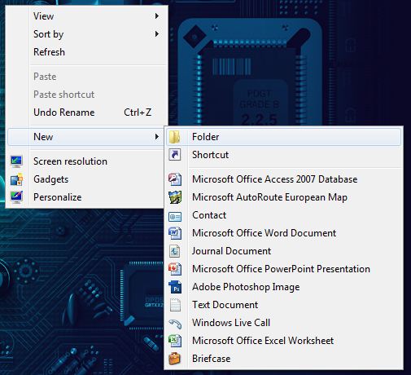Create a new Shortcut
The image size is (411, 375).
click(x=283, y=155)
